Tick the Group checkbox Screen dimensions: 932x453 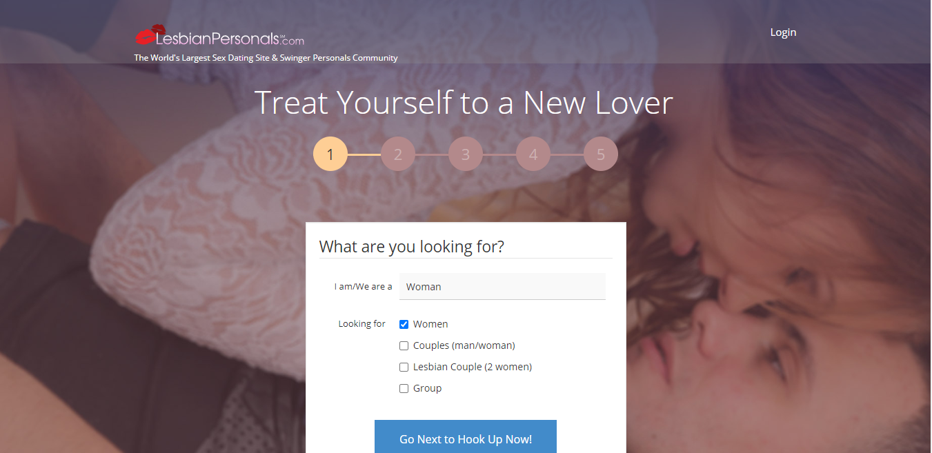pos(404,388)
